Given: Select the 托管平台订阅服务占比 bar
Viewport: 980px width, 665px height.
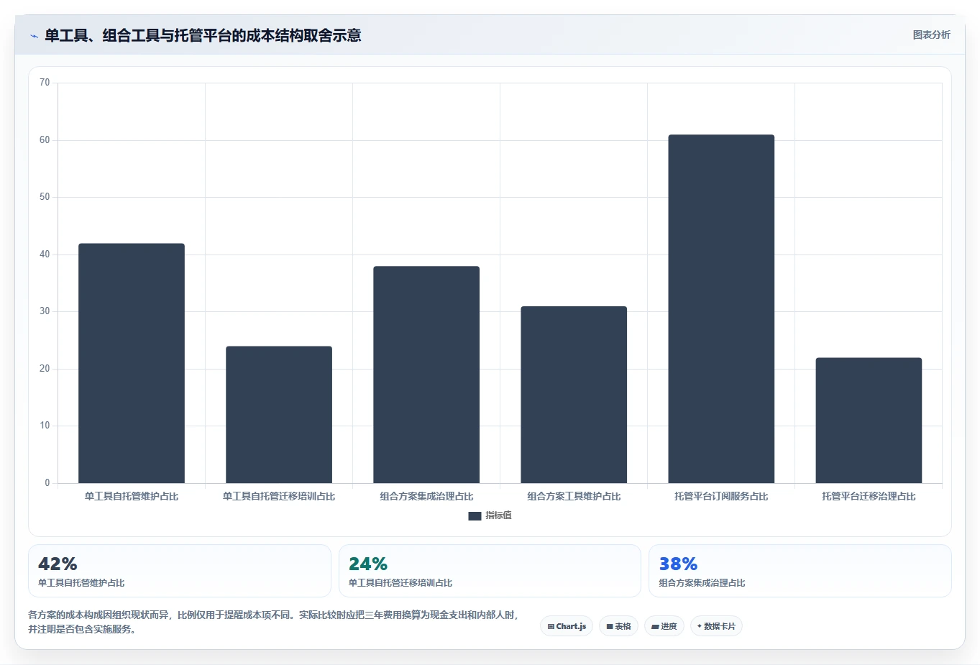Looking at the screenshot, I should (x=721, y=309).
